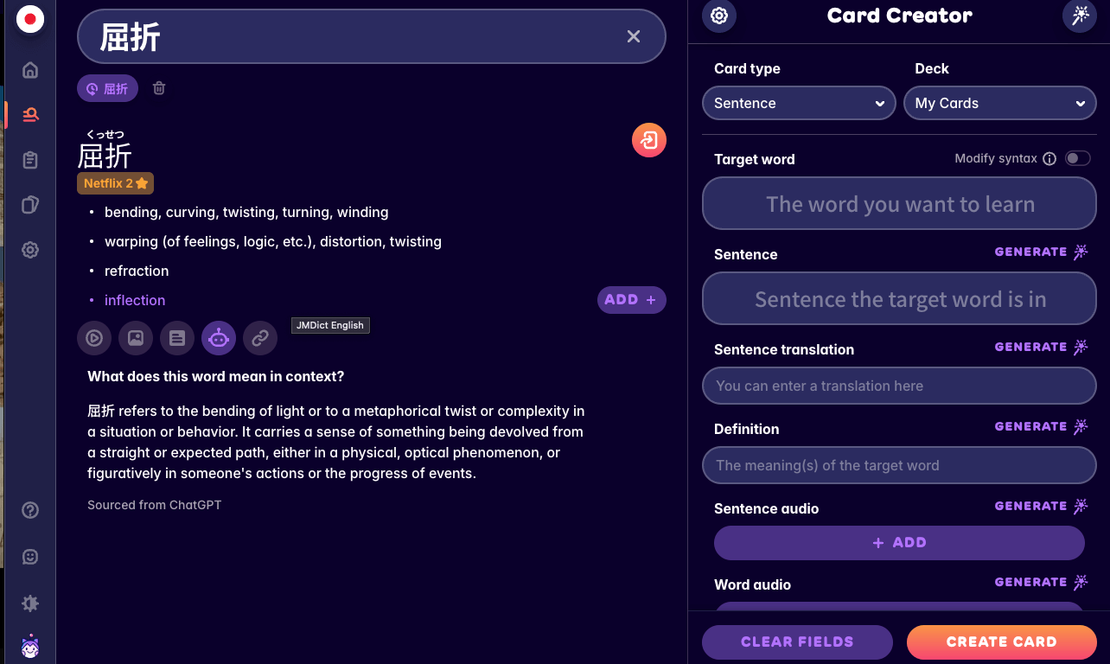This screenshot has width=1110, height=664.
Task: Open the text document icon for the word
Action: pyautogui.click(x=177, y=338)
